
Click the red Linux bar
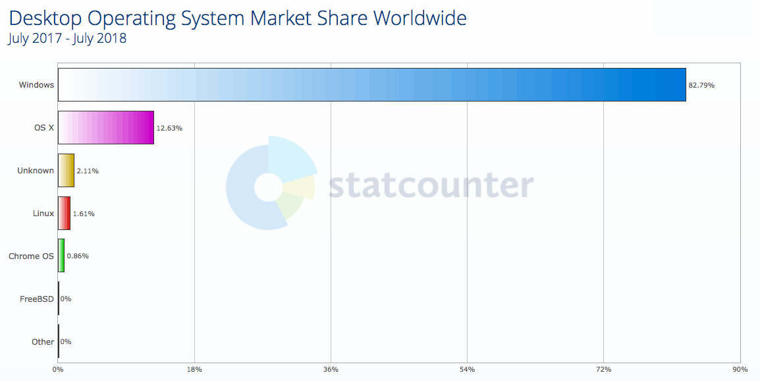point(64,213)
